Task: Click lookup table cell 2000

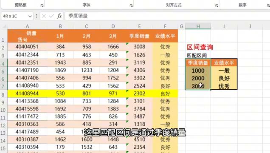Action: pyautogui.click(x=198, y=78)
